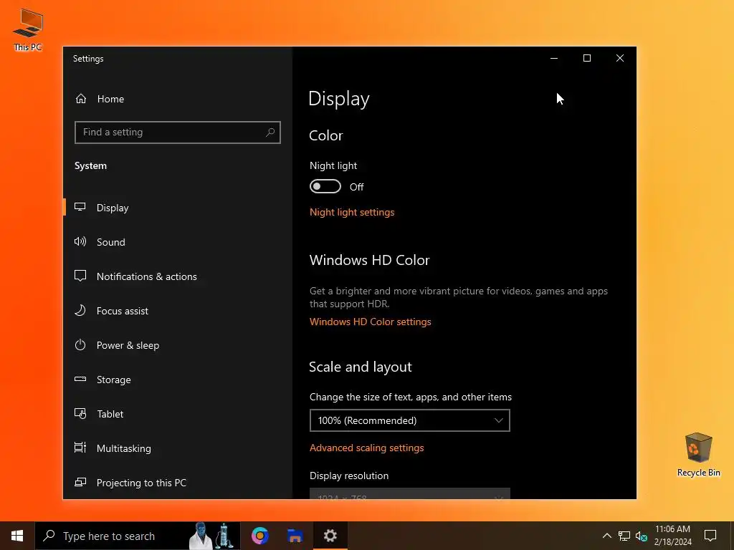Go to Settings Home
This screenshot has width=734, height=550.
pyautogui.click(x=178, y=99)
